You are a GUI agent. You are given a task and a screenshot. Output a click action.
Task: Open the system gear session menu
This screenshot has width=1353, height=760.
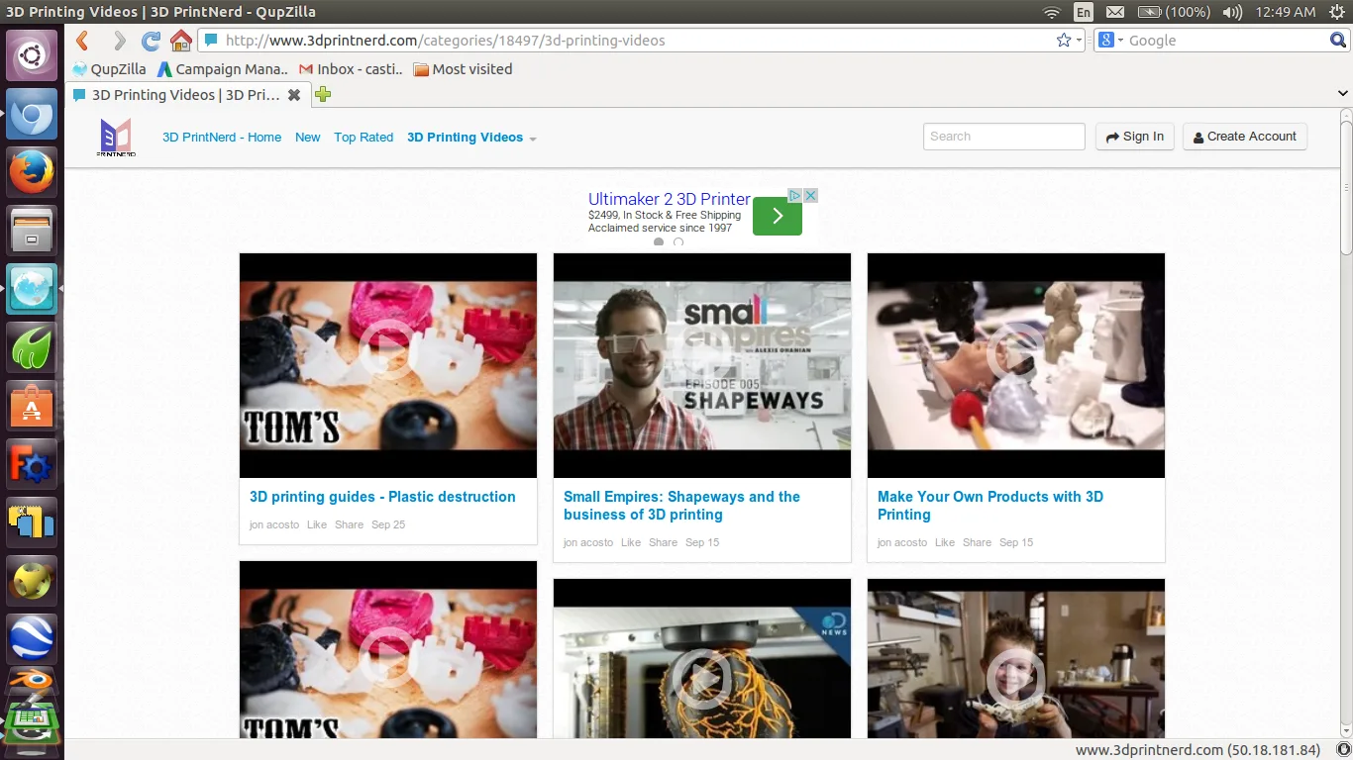1337,12
